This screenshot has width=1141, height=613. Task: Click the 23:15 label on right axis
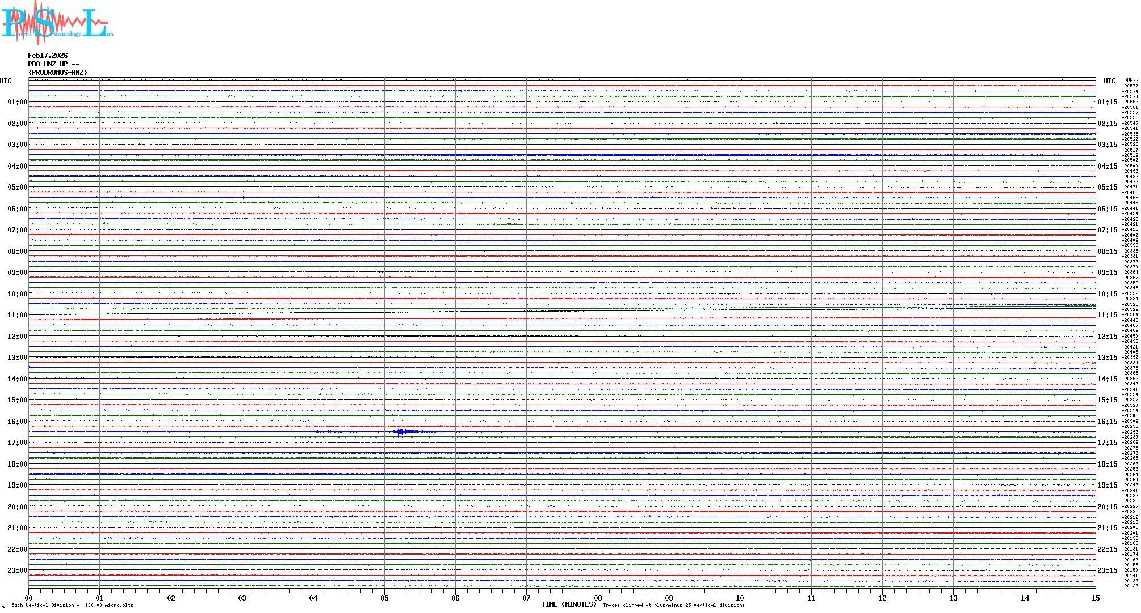pos(1107,570)
